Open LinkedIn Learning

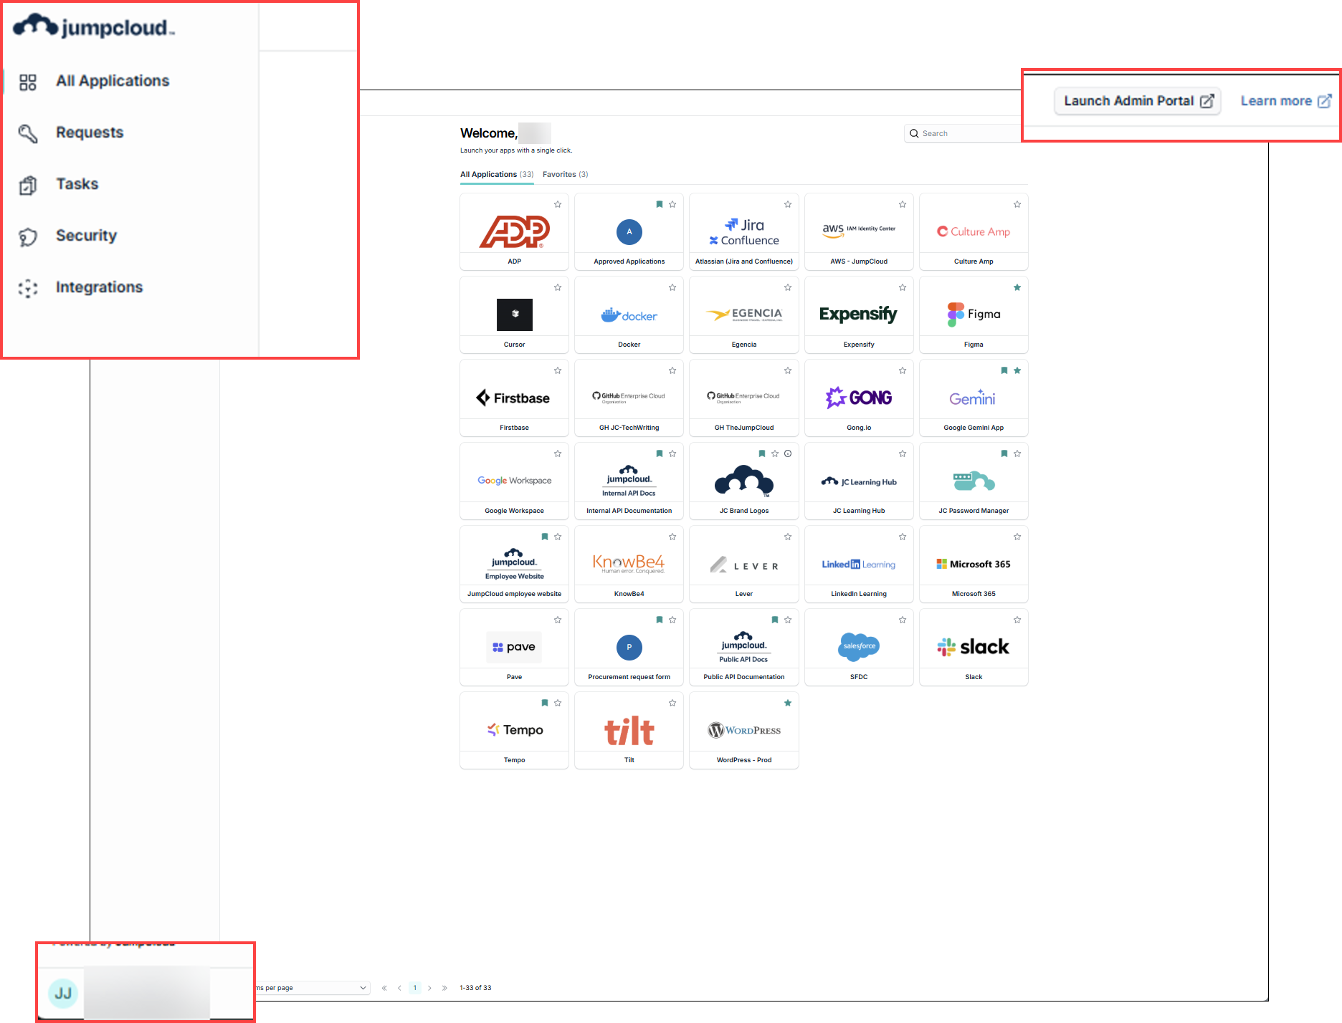pyautogui.click(x=859, y=564)
